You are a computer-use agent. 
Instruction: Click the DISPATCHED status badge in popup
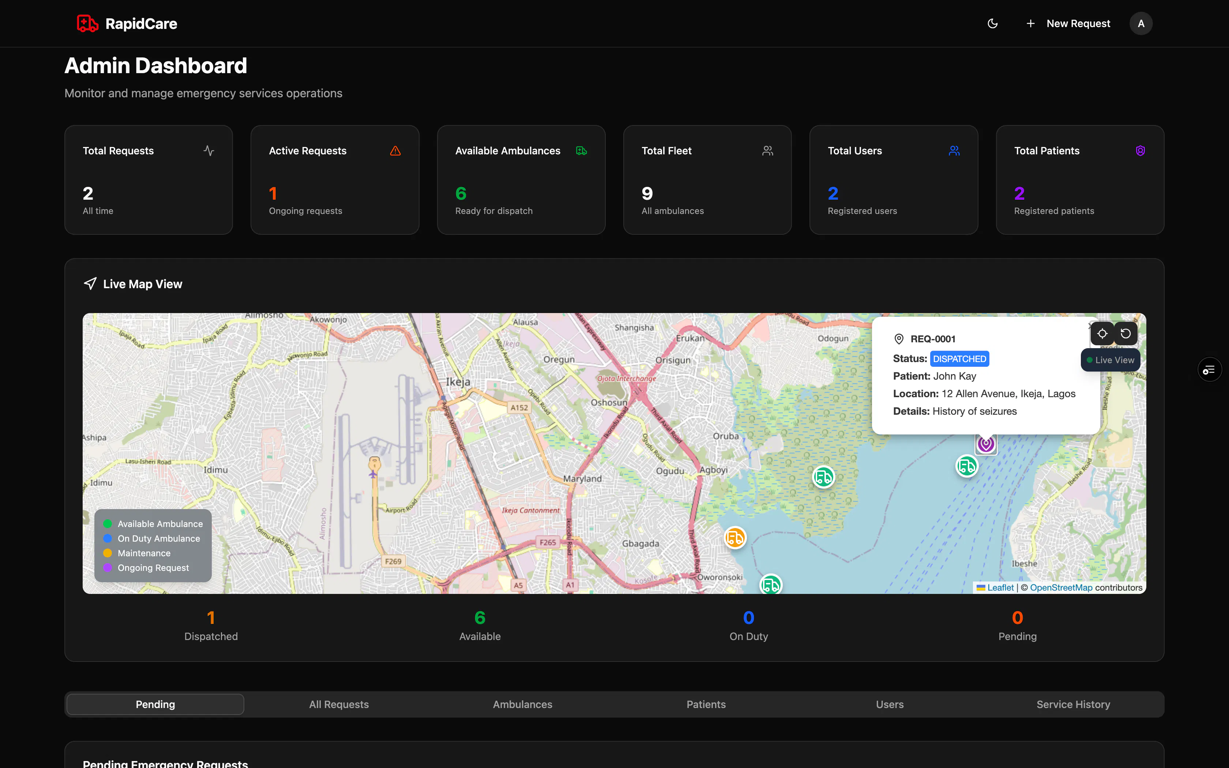[959, 359]
